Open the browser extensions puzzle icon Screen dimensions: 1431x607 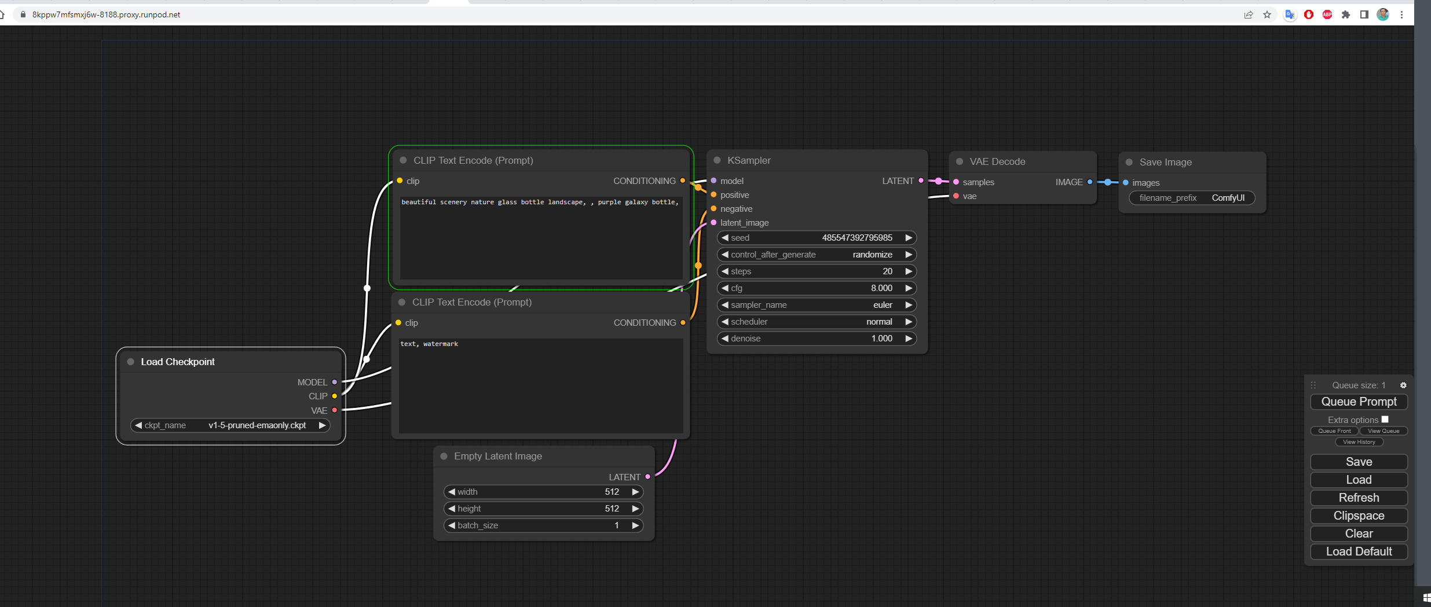(1346, 15)
